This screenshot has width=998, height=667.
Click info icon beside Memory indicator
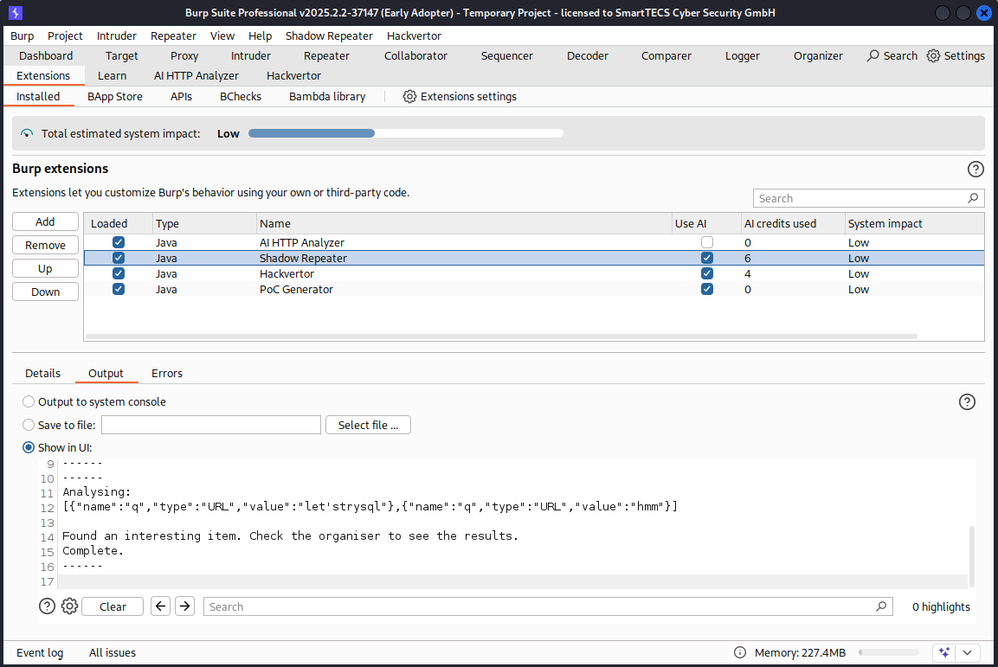[x=739, y=652]
